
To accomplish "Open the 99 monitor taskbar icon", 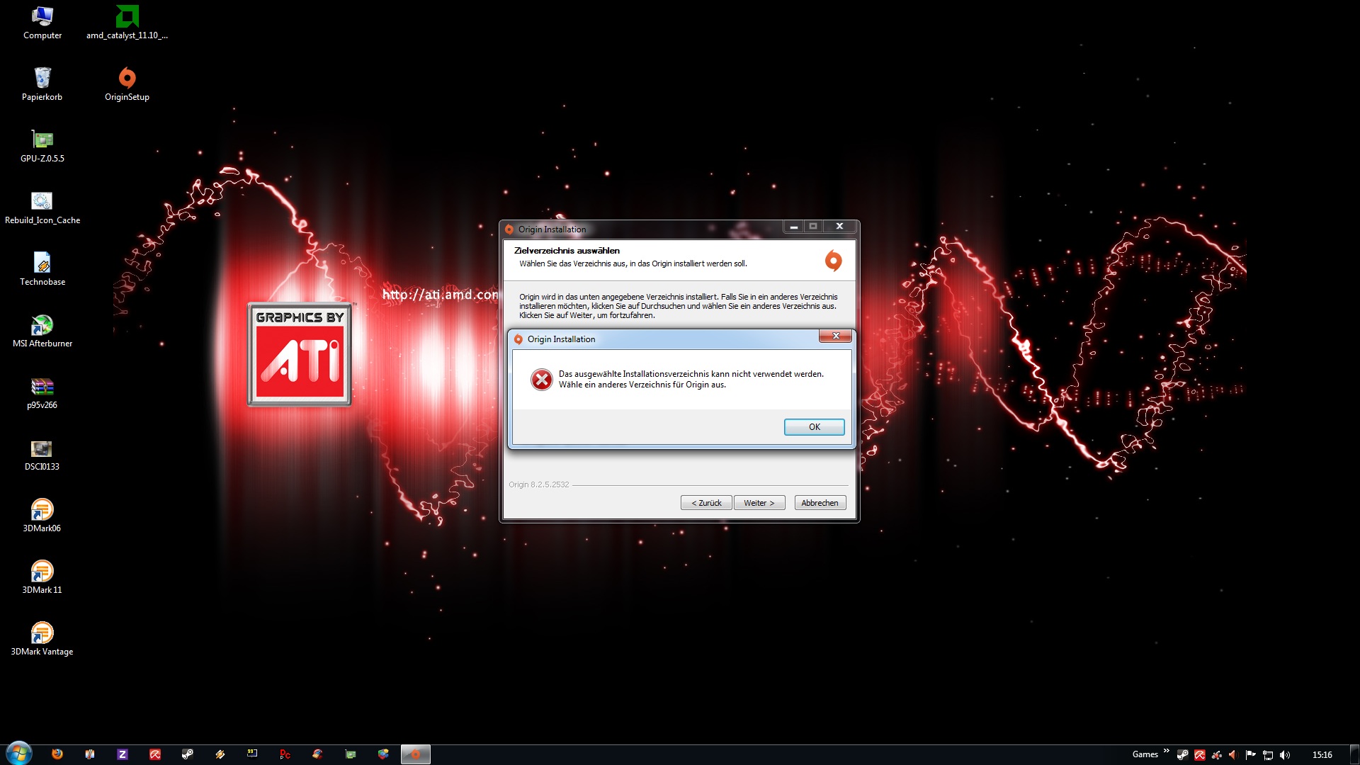I will click(x=252, y=754).
